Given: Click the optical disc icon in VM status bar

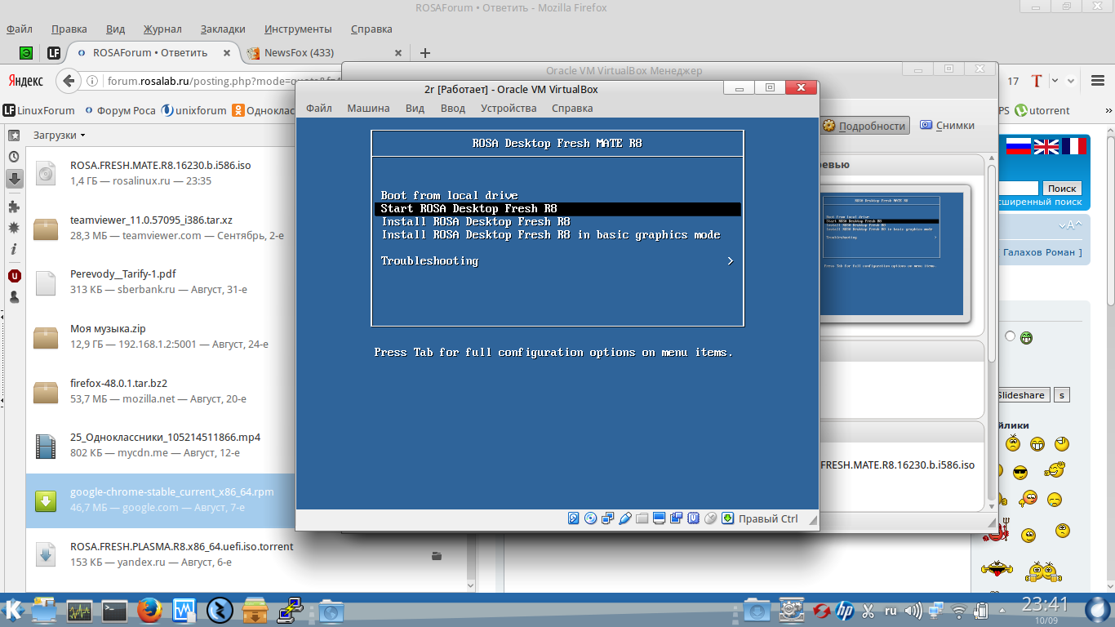Looking at the screenshot, I should coord(591,518).
